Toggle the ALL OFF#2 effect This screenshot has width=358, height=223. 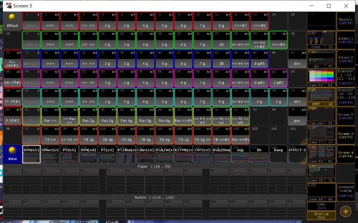pyautogui.click(x=12, y=59)
